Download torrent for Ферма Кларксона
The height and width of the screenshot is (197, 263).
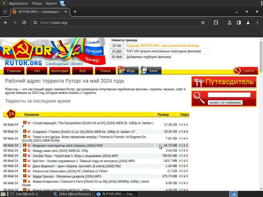[25, 181]
